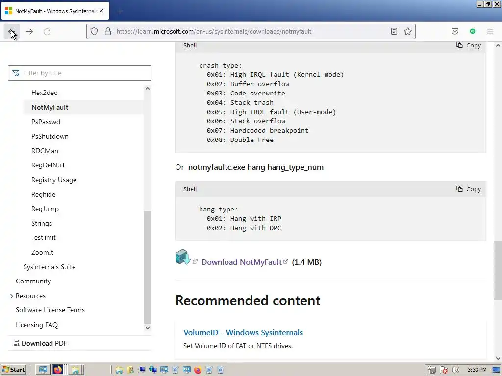The height and width of the screenshot is (376, 502).
Task: Copy the hang type shell block
Action: click(x=469, y=189)
